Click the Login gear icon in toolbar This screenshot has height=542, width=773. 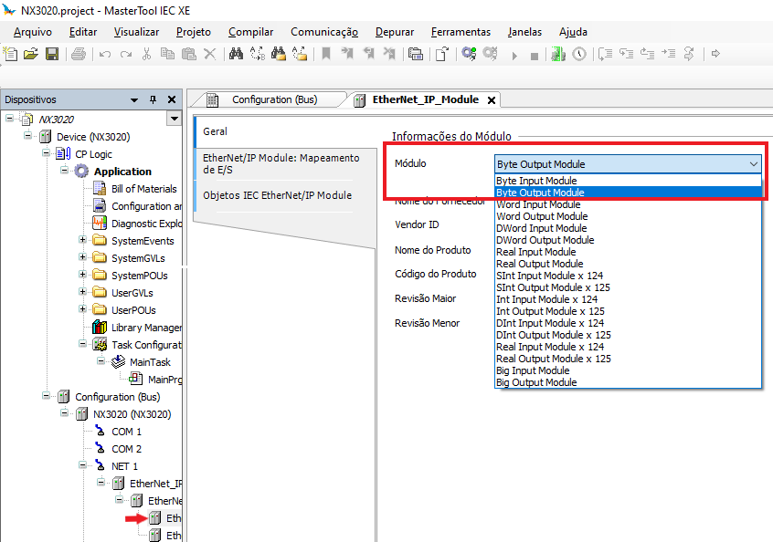click(469, 55)
